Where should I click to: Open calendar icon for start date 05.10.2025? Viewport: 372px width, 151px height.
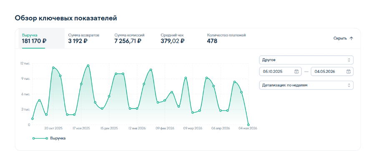coord(297,72)
